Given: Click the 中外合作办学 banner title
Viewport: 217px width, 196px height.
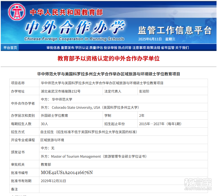Looking at the screenshot, I should tap(75, 27).
